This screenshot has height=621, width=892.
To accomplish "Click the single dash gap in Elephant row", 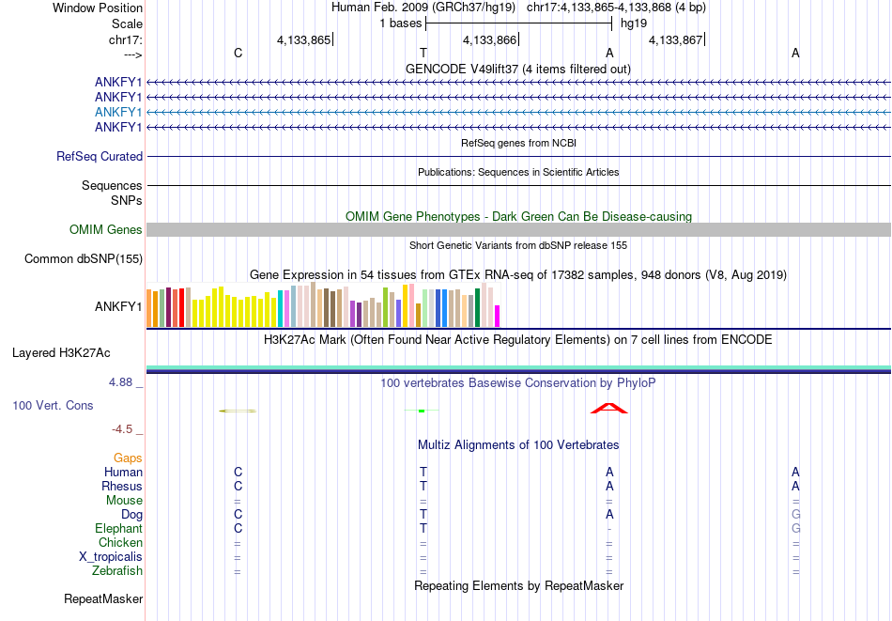I will tap(609, 529).
